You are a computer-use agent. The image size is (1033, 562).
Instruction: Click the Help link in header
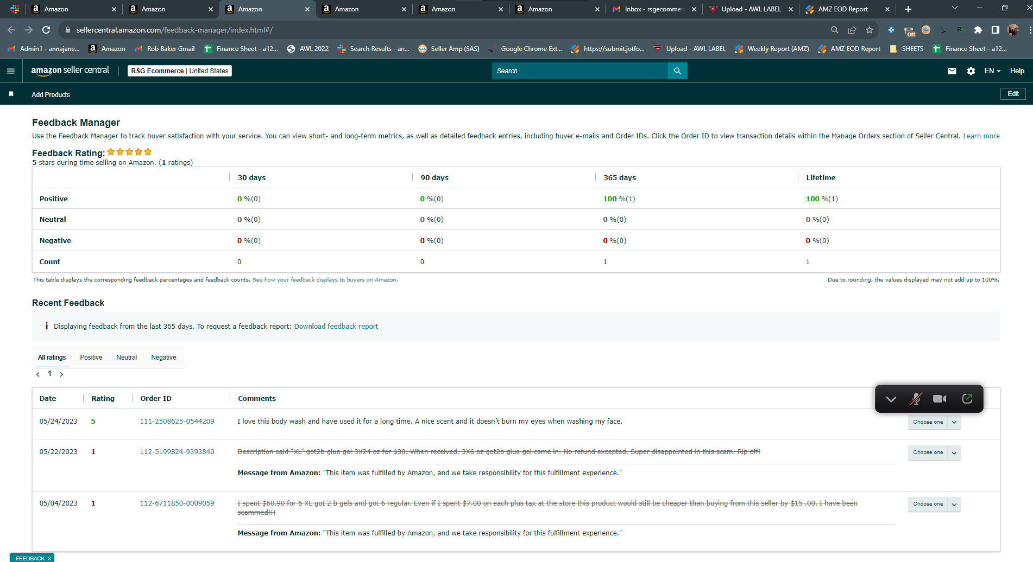(1017, 71)
